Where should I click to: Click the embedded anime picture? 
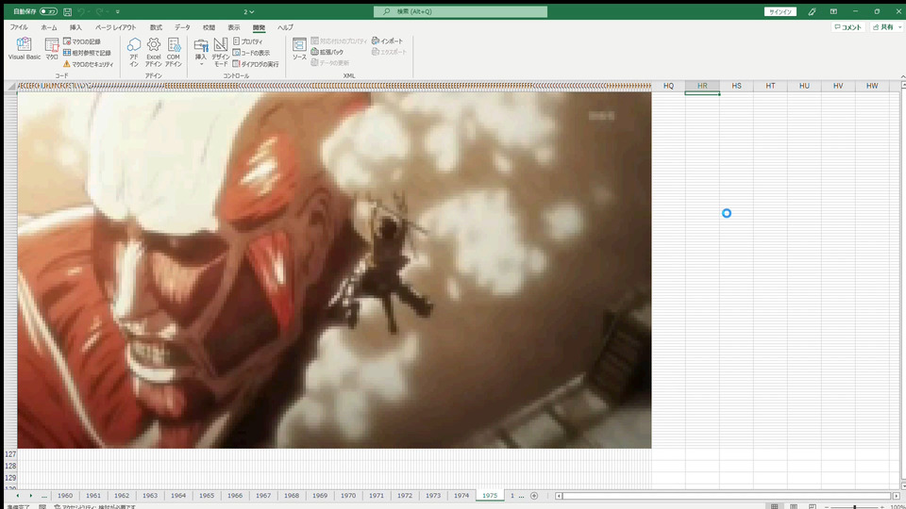(334, 270)
